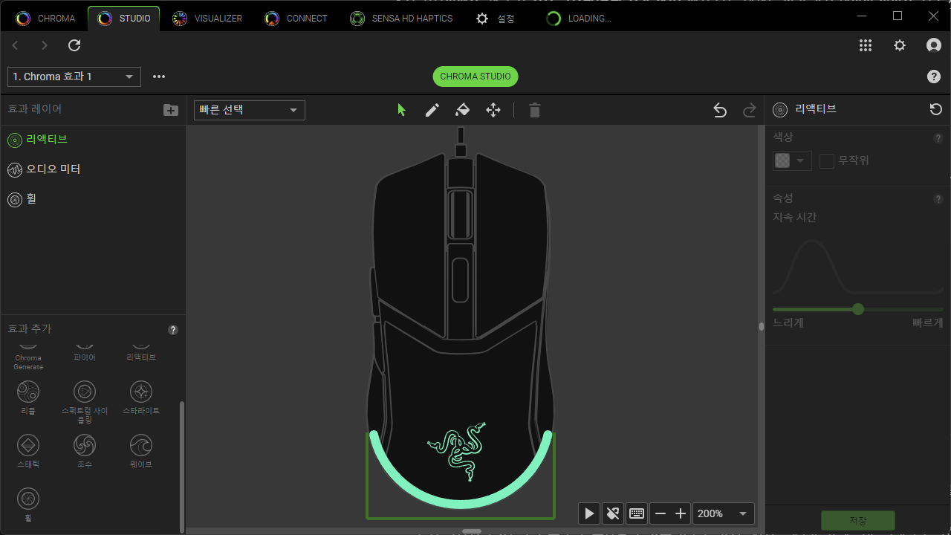Open help for 속성 section

coord(938,199)
